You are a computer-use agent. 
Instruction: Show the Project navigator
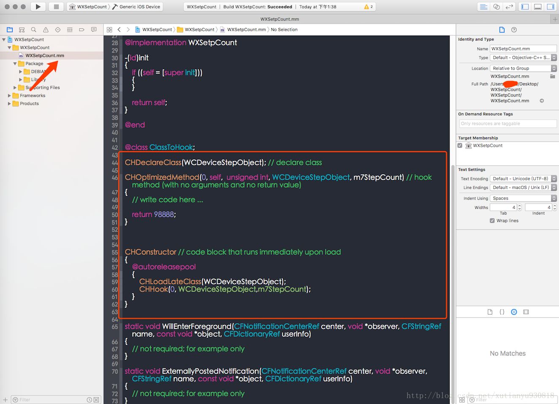coord(10,30)
